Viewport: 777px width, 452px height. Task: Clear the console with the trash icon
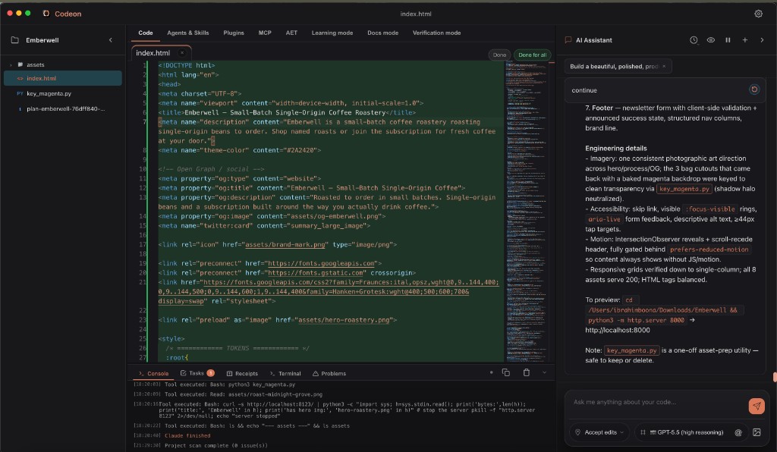click(527, 372)
